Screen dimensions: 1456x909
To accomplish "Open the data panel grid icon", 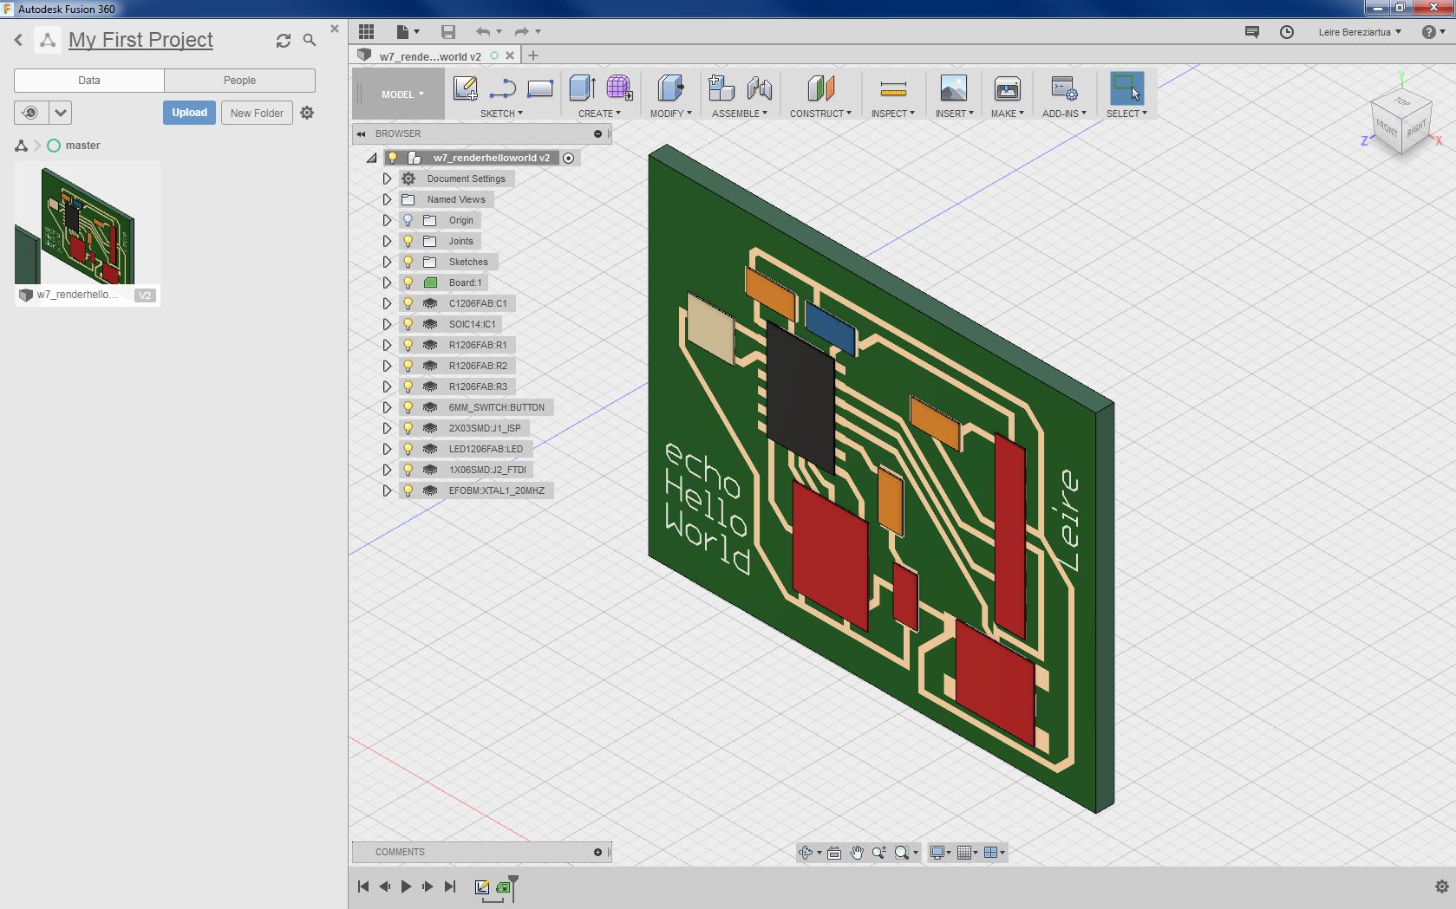I will coord(366,32).
